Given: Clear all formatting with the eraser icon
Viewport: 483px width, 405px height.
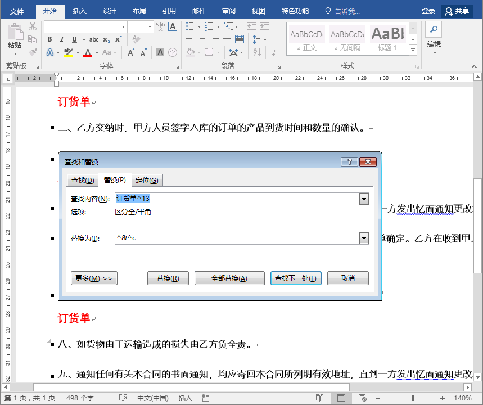Looking at the screenshot, I should click(x=136, y=39).
